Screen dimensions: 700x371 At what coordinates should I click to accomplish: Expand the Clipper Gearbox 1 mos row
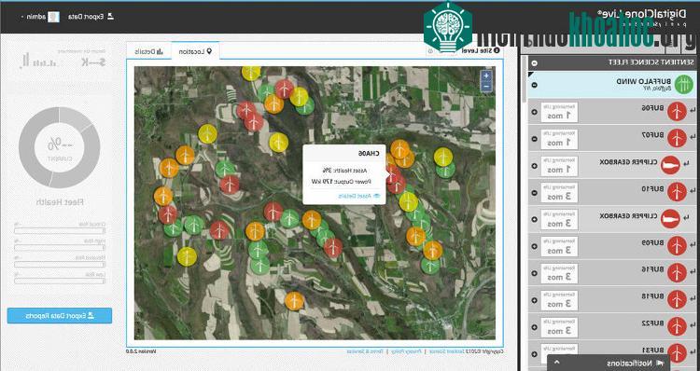[535, 166]
